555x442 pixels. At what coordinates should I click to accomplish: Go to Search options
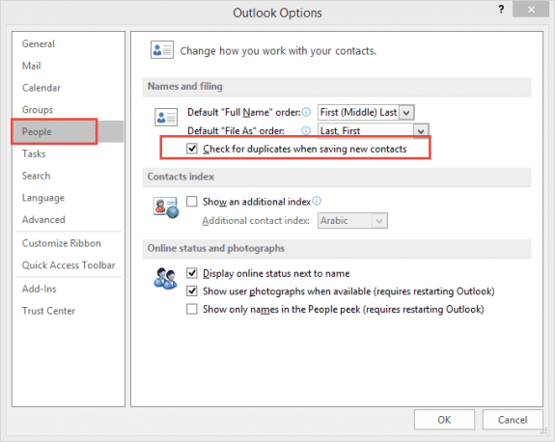click(36, 176)
